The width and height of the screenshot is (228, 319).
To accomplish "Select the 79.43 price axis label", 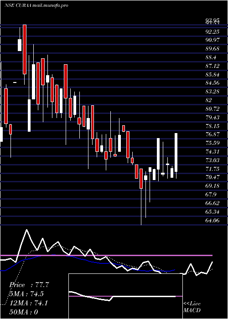I will (x=212, y=118).
